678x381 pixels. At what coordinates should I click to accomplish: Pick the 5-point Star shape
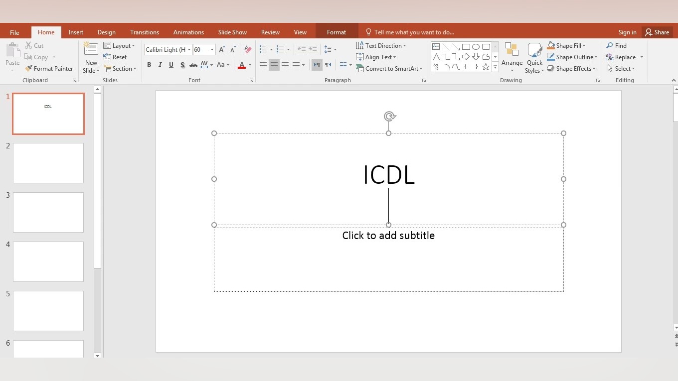coord(486,67)
